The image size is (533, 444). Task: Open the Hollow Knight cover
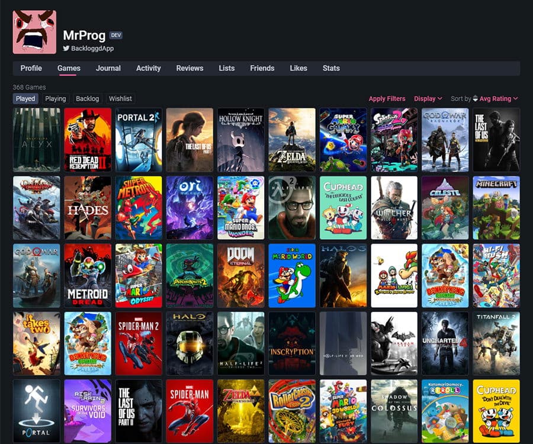click(x=240, y=140)
